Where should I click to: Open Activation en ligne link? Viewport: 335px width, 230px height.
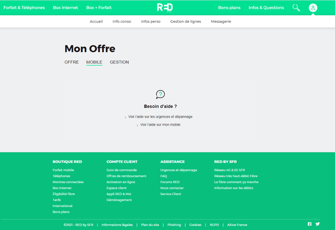click(x=121, y=182)
